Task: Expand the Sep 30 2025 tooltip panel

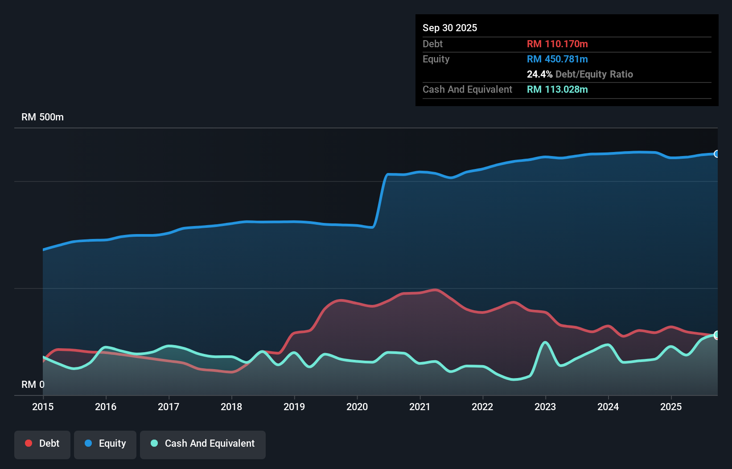Action: (x=450, y=28)
